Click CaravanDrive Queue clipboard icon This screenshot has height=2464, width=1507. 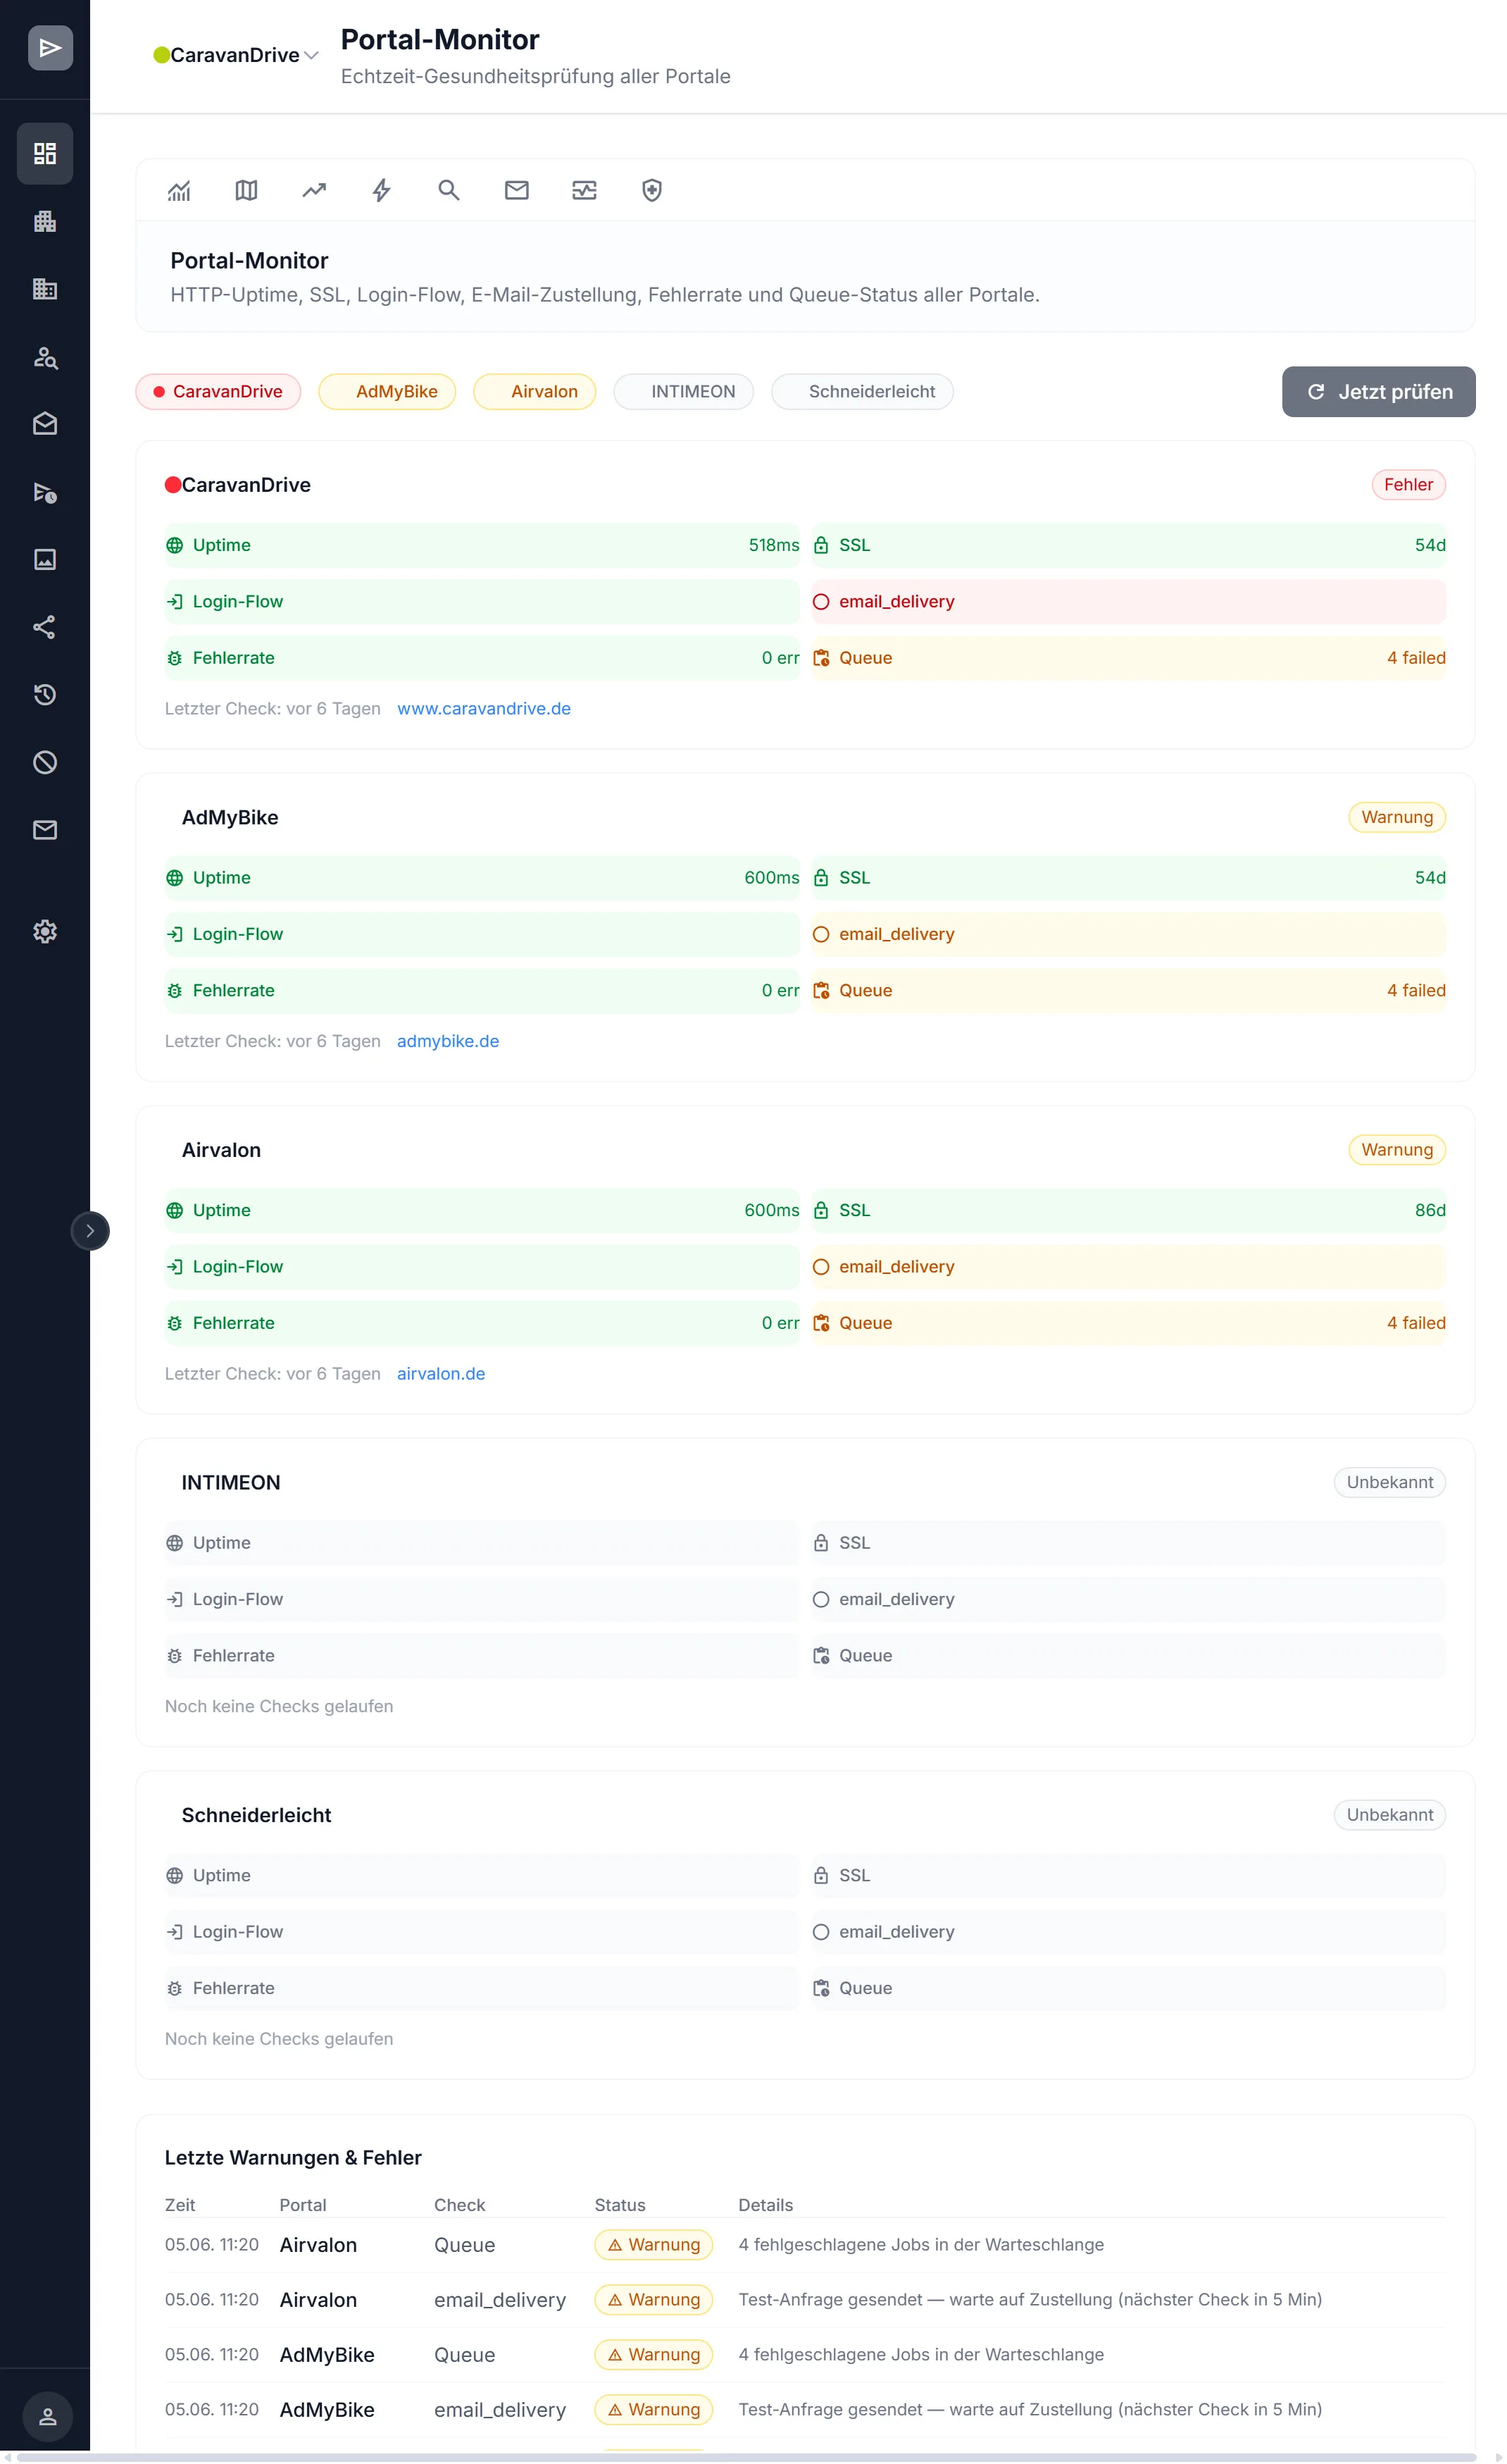click(x=821, y=658)
